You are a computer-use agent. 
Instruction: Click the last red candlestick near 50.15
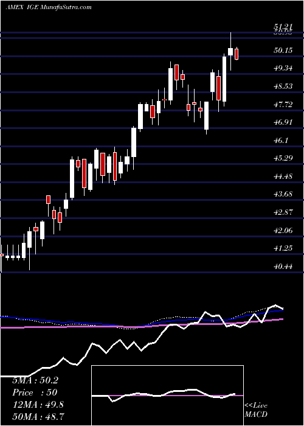click(237, 54)
